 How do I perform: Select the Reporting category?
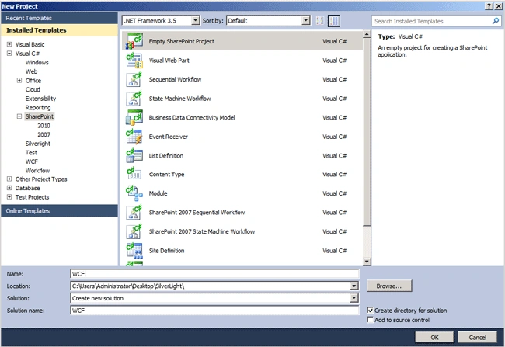[38, 107]
